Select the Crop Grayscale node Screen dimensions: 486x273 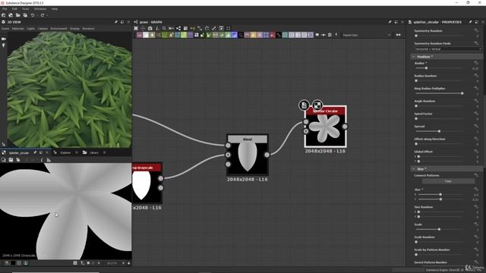[147, 183]
